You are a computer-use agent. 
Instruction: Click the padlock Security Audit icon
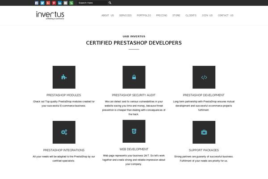coord(134,77)
